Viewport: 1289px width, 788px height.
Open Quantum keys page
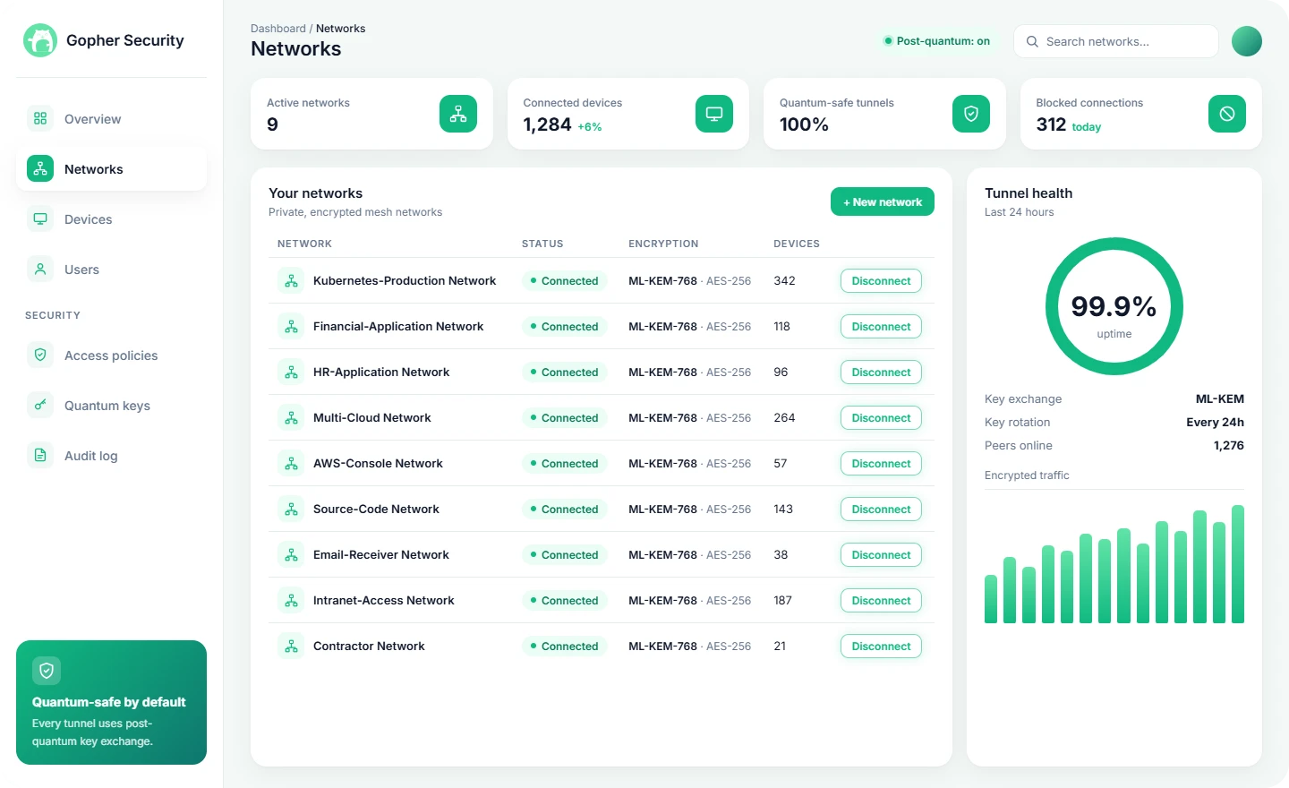111,405
